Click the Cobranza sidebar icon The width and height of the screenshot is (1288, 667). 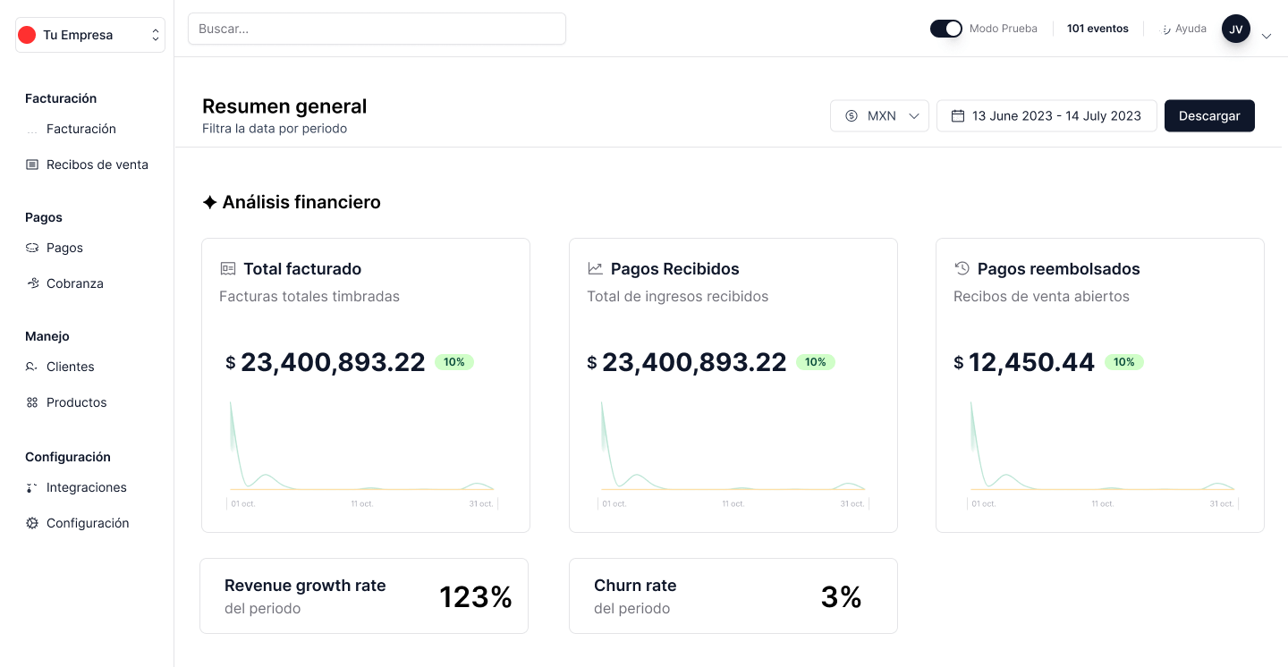33,283
